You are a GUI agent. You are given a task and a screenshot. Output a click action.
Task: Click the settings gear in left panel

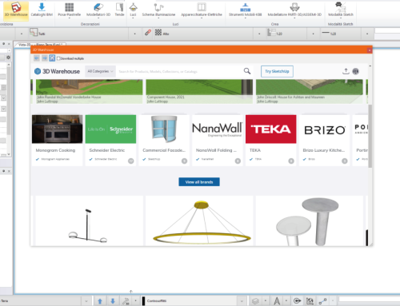(8, 58)
